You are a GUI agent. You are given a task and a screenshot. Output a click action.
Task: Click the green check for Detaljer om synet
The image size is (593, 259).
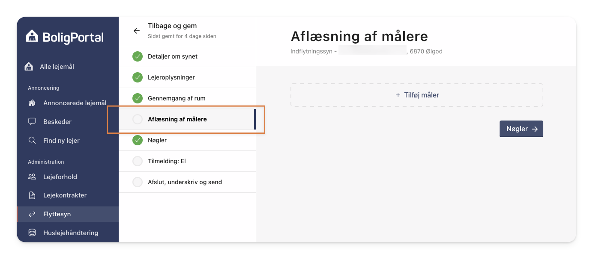tap(138, 56)
